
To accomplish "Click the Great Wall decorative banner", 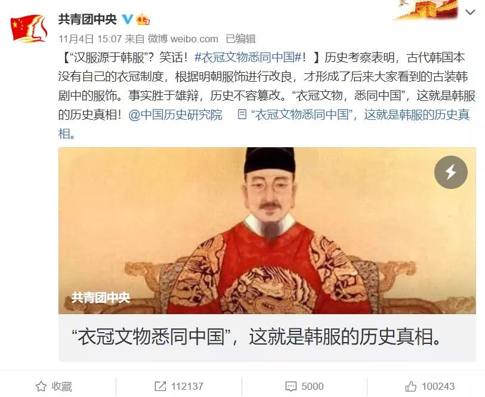I will 425,10.
